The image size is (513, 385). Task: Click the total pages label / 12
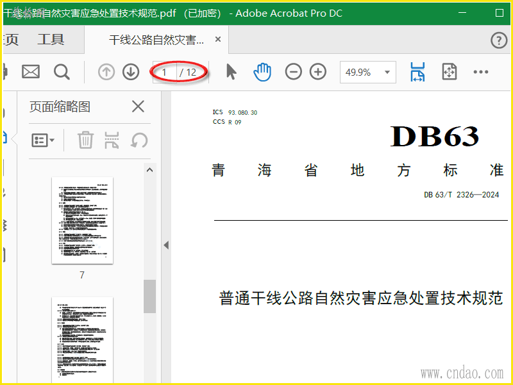(187, 73)
